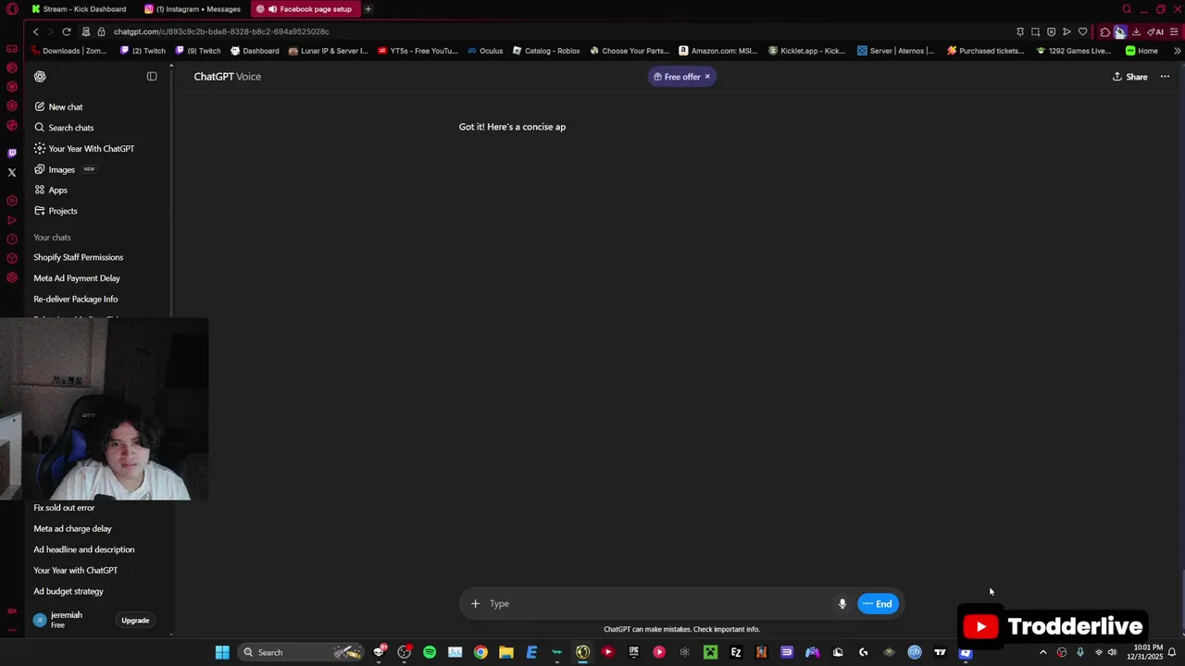Image resolution: width=1185 pixels, height=666 pixels.
Task: Open the Meta Ad Payment Delay chat
Action: point(77,278)
